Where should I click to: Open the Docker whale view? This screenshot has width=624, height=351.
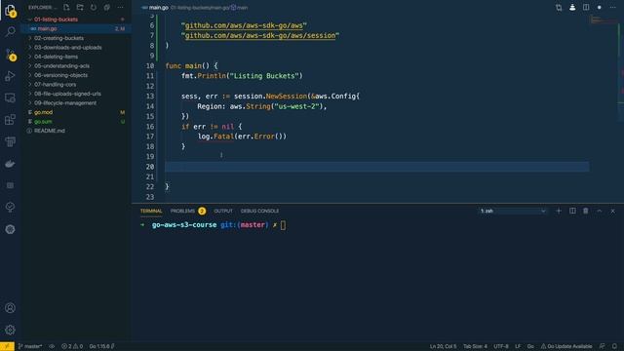(x=11, y=164)
